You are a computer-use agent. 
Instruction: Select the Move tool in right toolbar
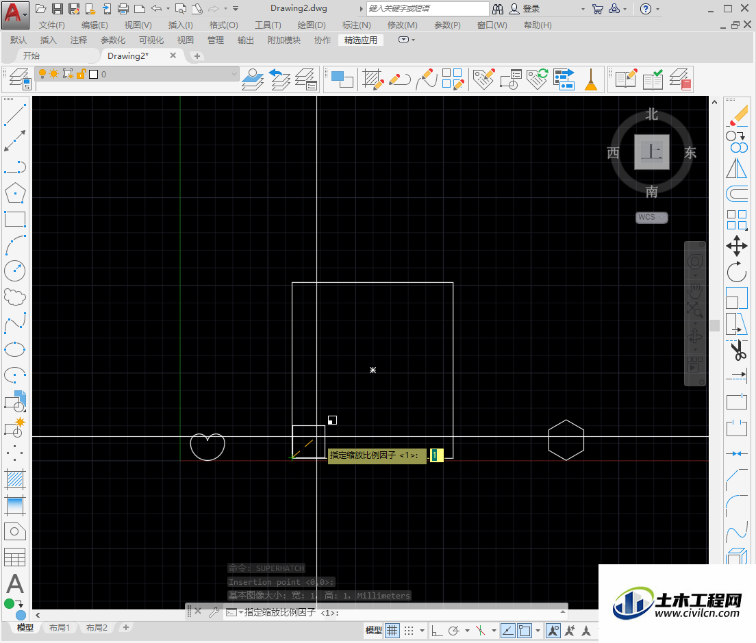click(x=737, y=246)
